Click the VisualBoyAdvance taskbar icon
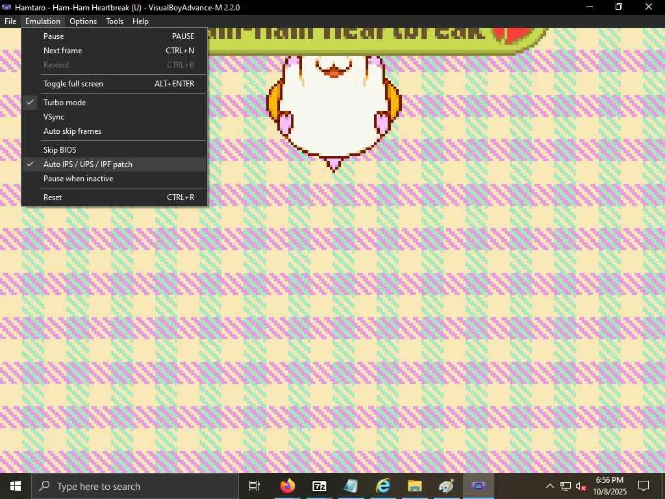 (x=479, y=486)
